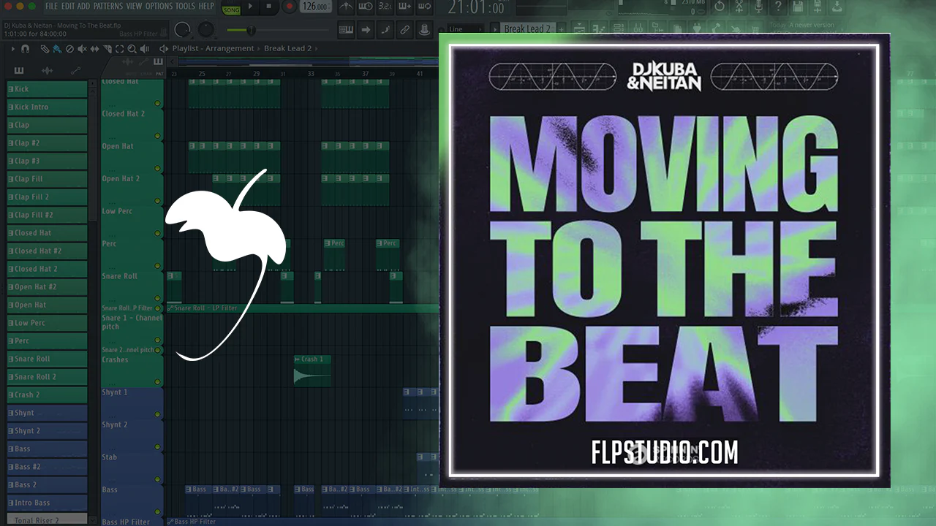
Task: Click the playlist magnet snap icon
Action: pos(25,49)
